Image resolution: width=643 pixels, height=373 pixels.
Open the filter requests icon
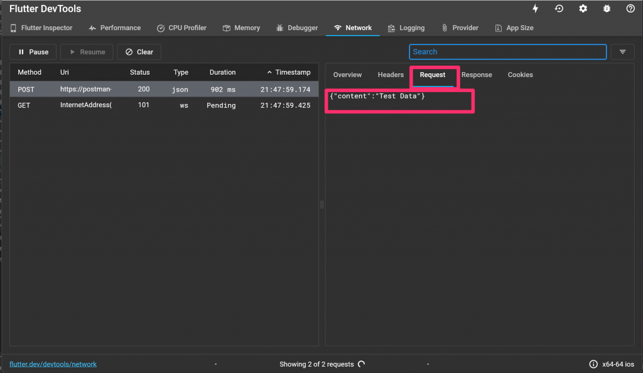pos(622,52)
